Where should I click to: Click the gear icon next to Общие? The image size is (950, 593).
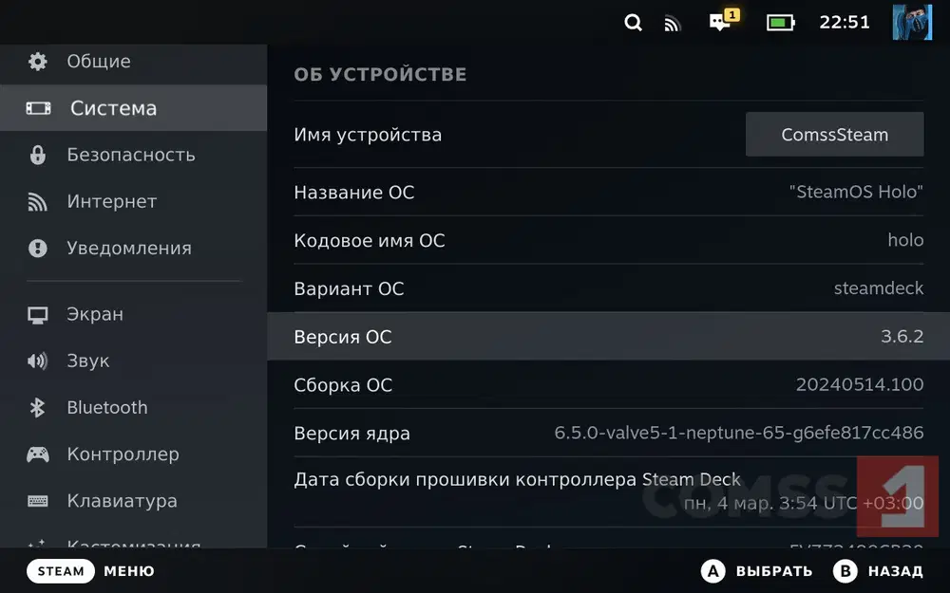tap(38, 62)
